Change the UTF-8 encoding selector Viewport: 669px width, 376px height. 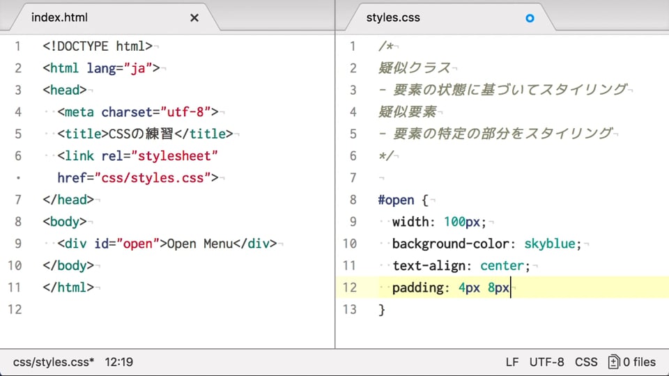[x=546, y=362]
